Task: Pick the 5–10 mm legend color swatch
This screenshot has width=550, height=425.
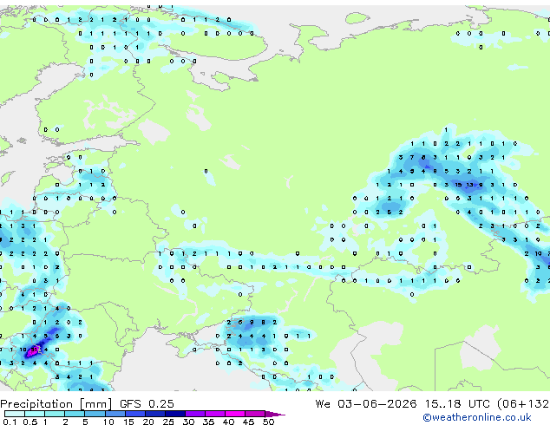Action: (x=95, y=414)
